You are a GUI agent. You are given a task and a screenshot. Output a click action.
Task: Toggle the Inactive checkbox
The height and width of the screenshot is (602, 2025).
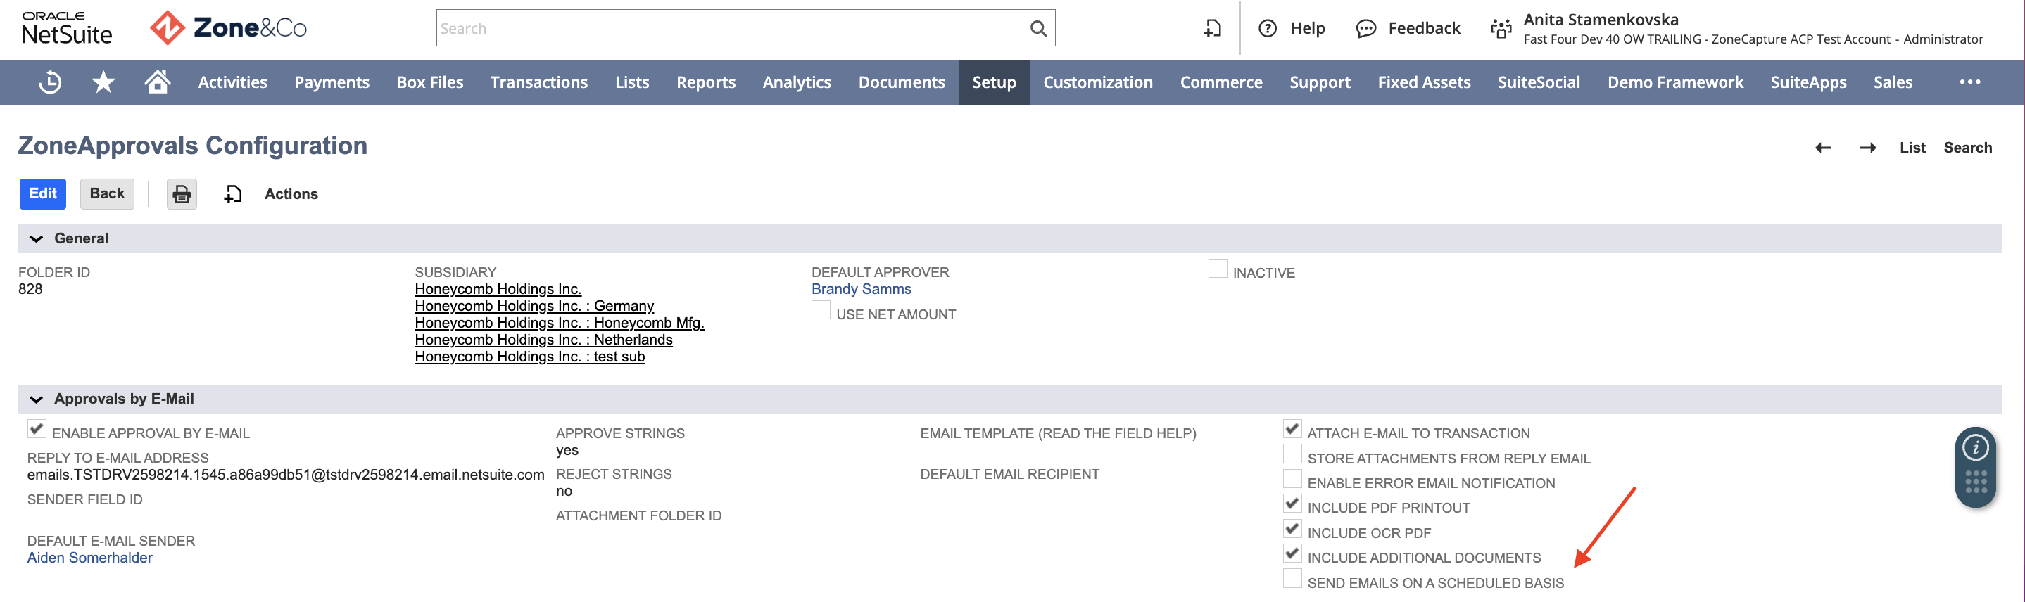[1217, 269]
